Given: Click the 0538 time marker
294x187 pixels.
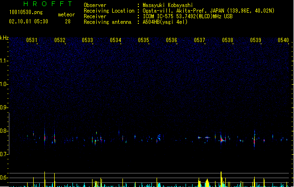Looking at the screenshot, I should [x=228, y=40].
